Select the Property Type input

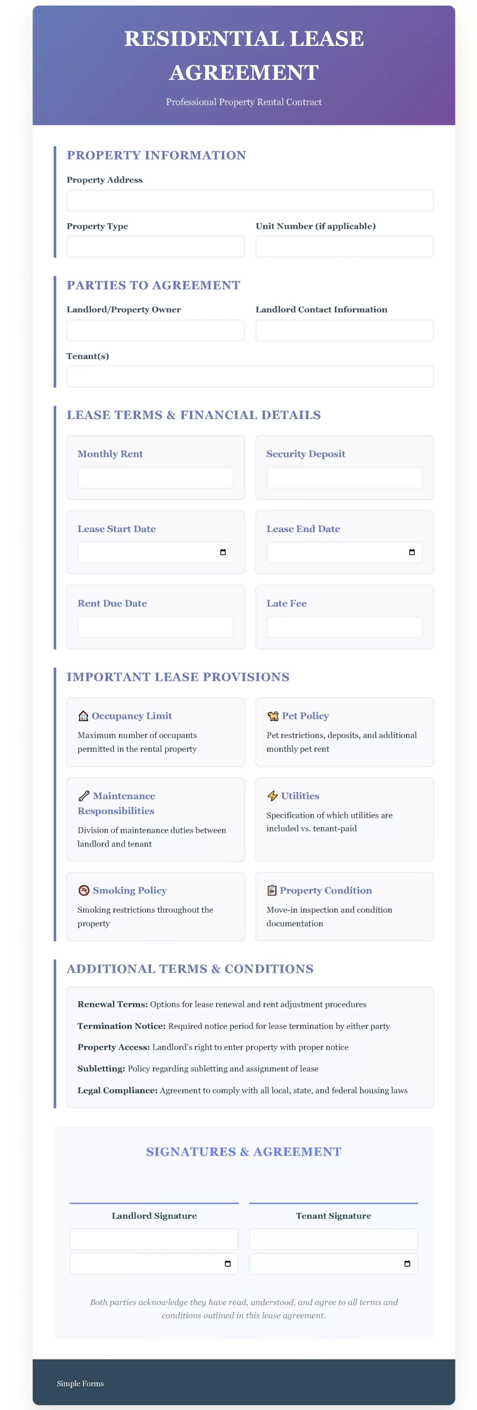pyautogui.click(x=155, y=247)
